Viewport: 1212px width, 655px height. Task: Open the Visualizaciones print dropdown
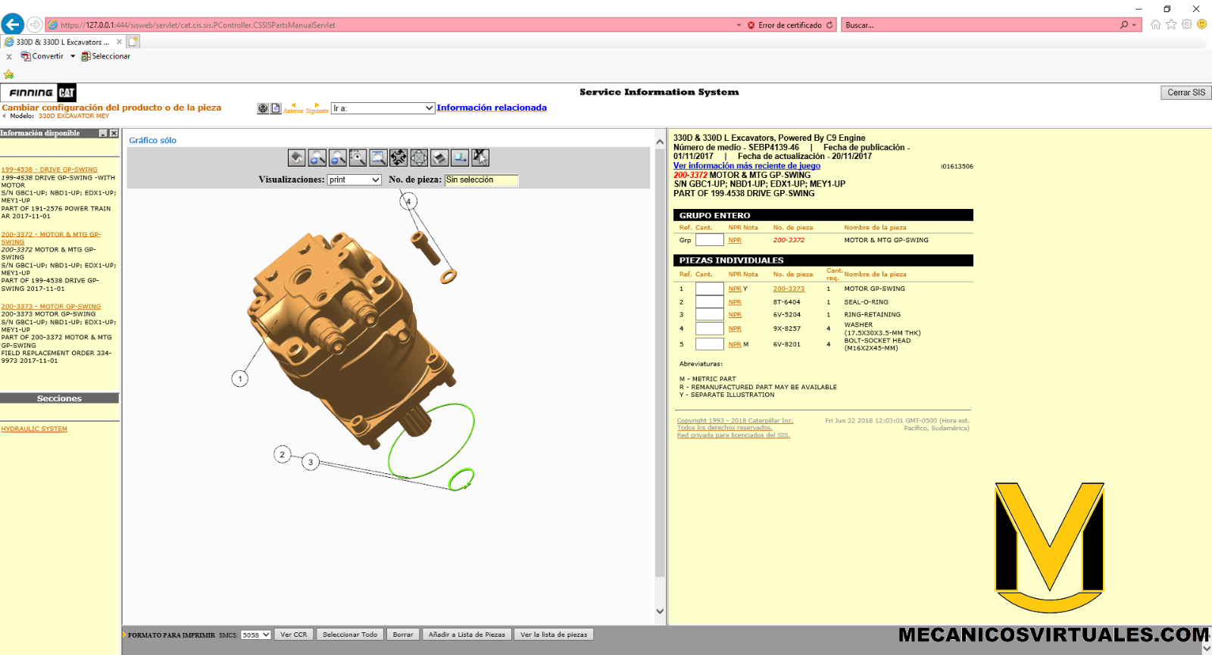pyautogui.click(x=354, y=179)
